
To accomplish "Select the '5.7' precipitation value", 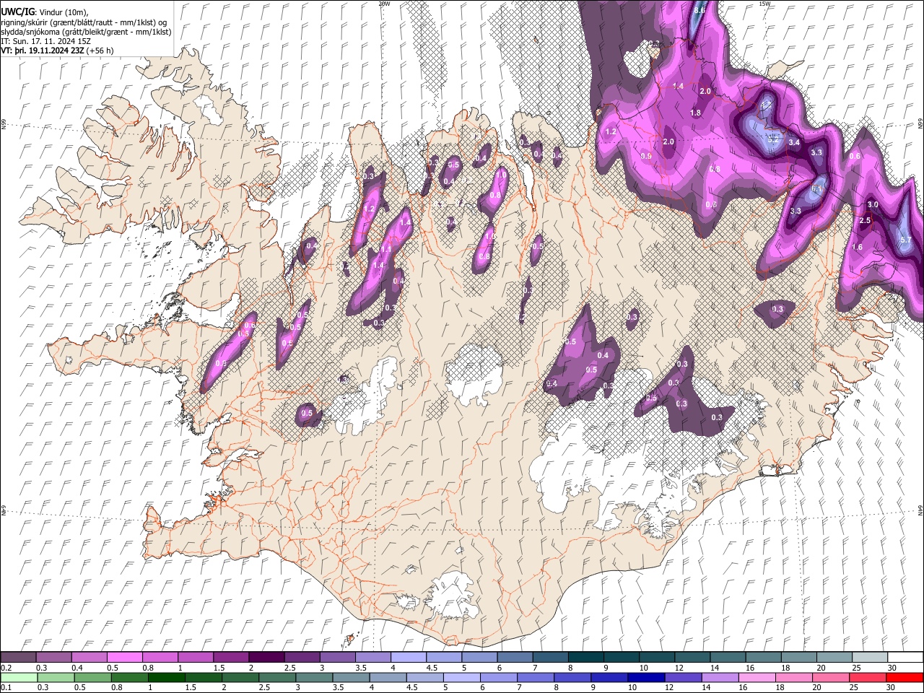I will click(906, 240).
